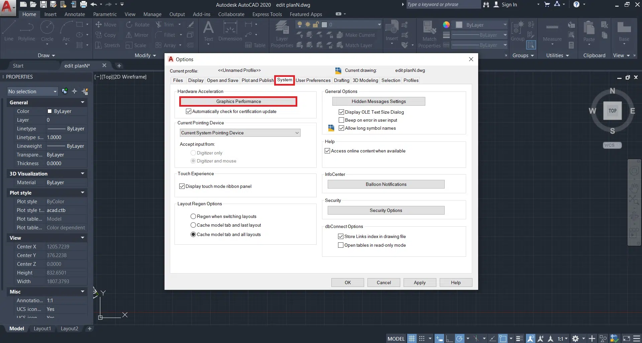The image size is (642, 343).
Task: Open the Annotate ribbon tab
Action: [x=75, y=14]
